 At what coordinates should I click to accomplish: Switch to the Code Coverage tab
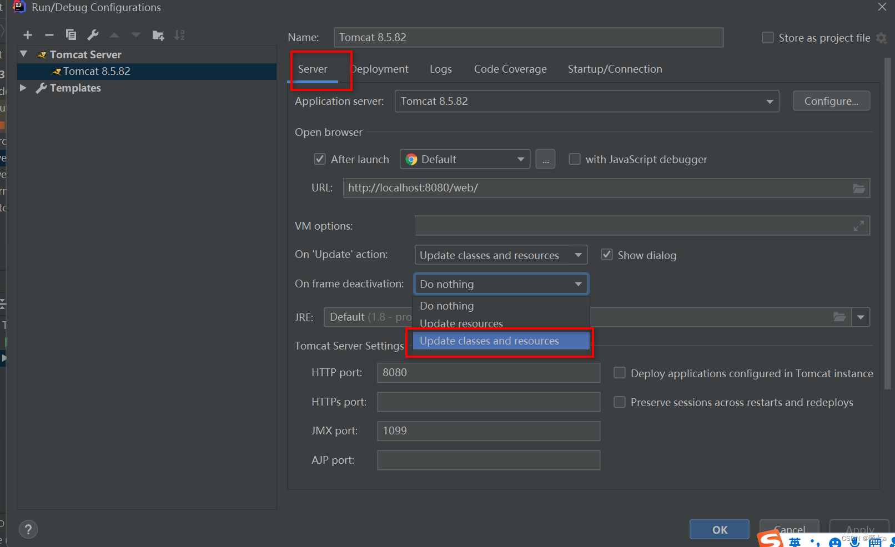point(510,69)
